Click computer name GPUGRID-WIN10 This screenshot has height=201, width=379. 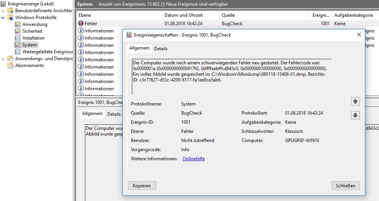[302, 140]
